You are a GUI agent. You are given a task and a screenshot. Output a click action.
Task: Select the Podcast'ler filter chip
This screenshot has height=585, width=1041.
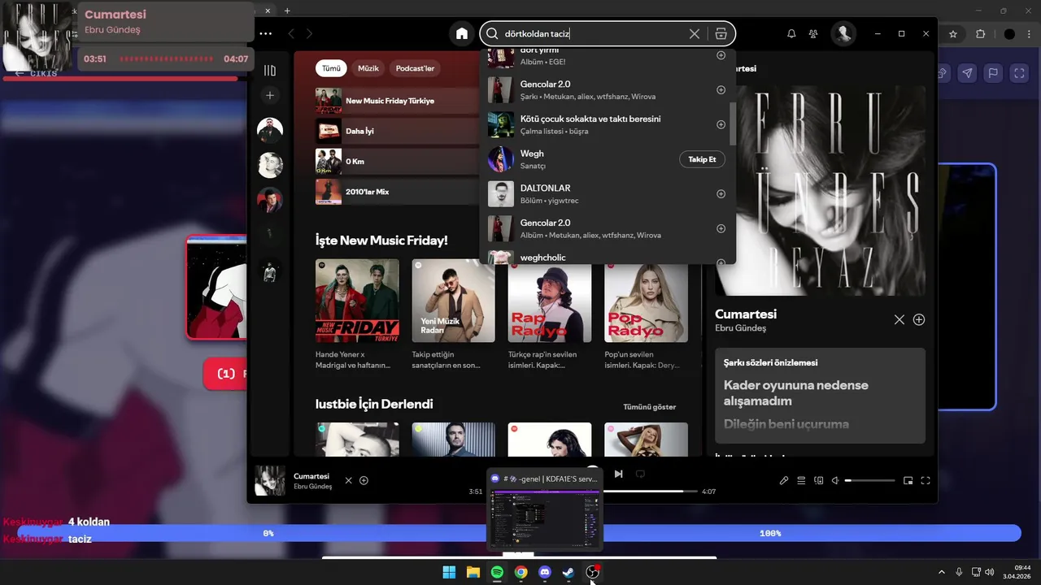[415, 68]
